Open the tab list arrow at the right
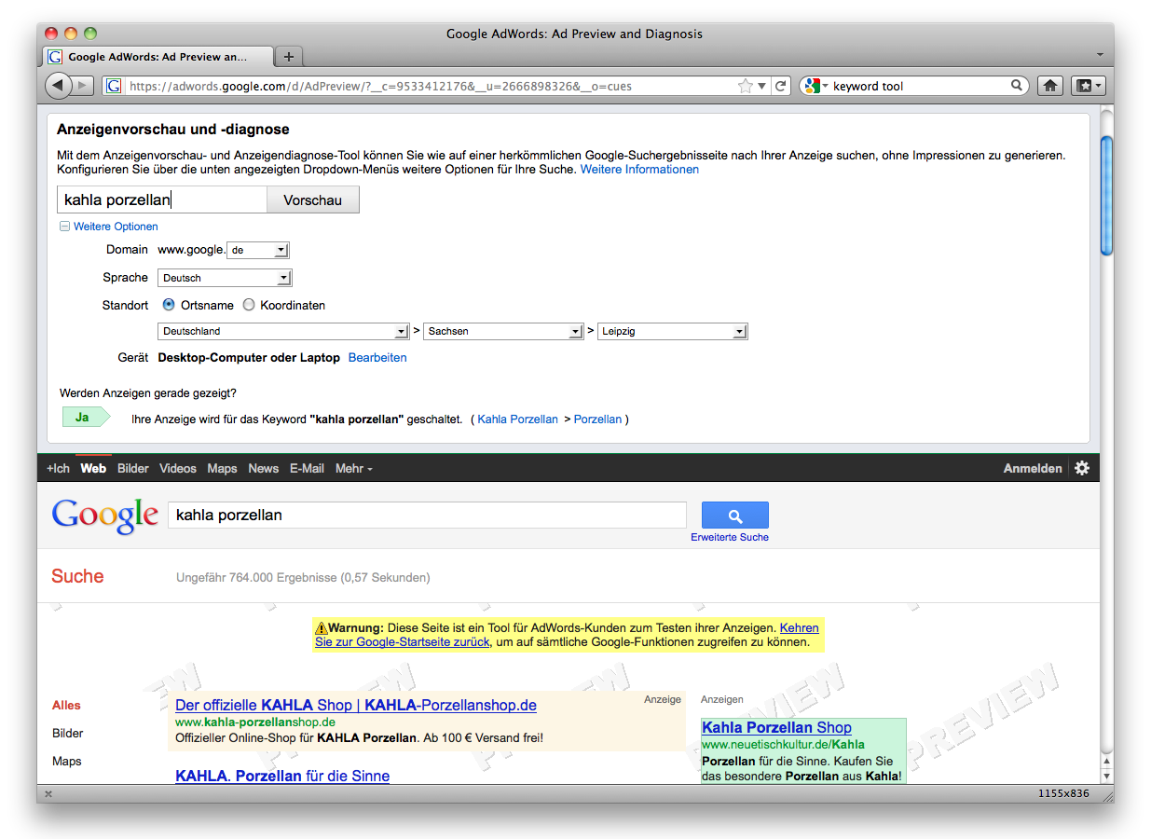The height and width of the screenshot is (839, 1151). tap(1100, 56)
